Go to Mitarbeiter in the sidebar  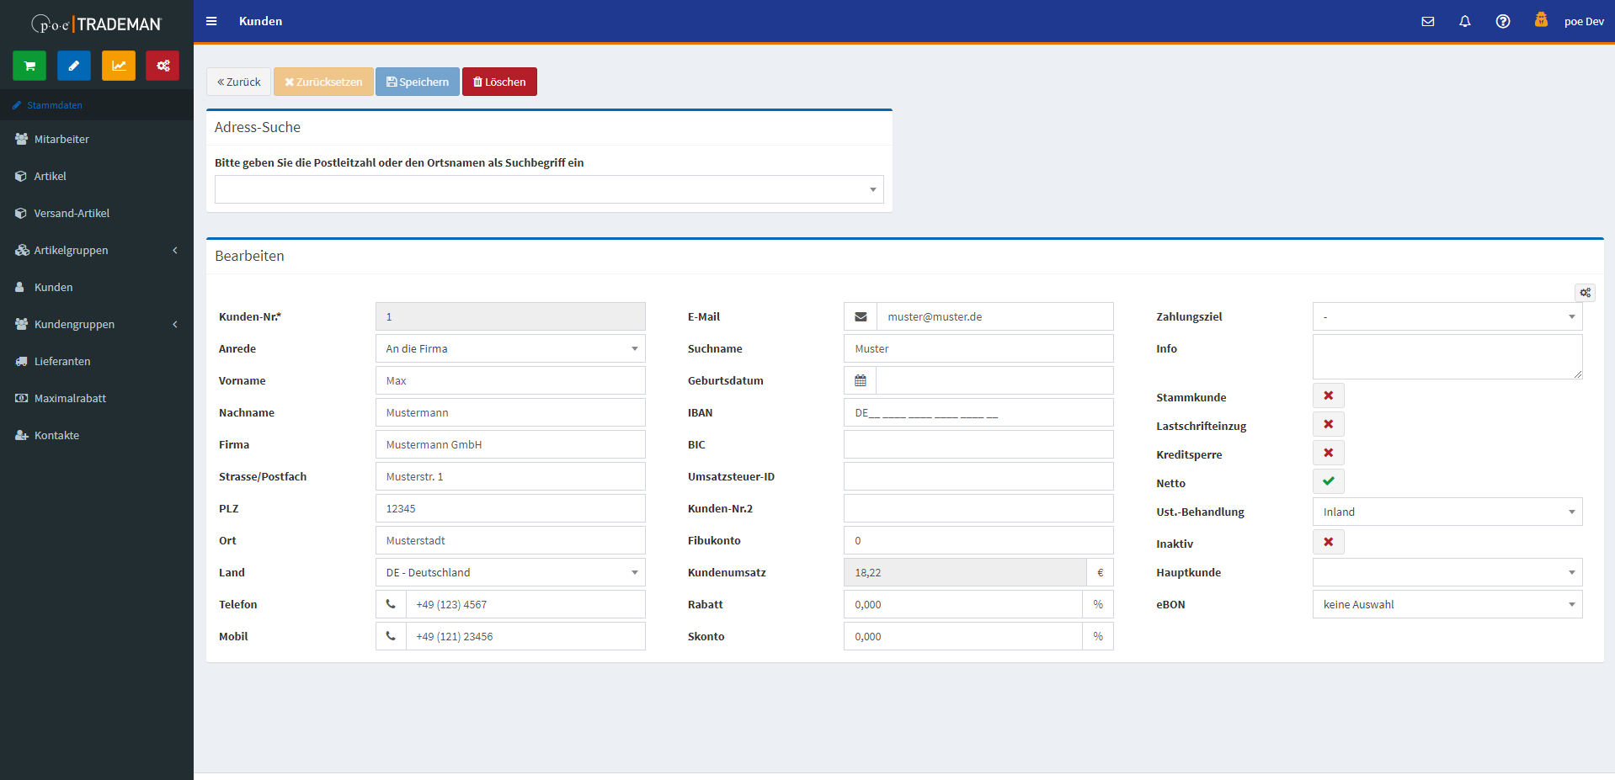pyautogui.click(x=61, y=139)
